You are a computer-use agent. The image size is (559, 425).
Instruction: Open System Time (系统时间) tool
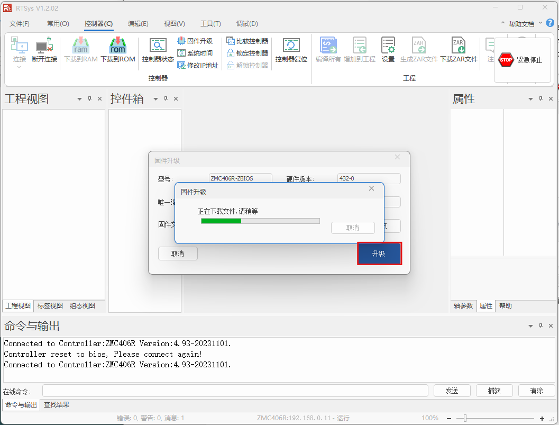195,53
